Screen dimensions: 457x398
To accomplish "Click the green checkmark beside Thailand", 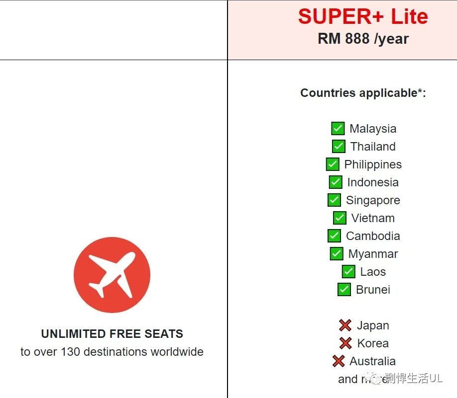I will [x=339, y=147].
